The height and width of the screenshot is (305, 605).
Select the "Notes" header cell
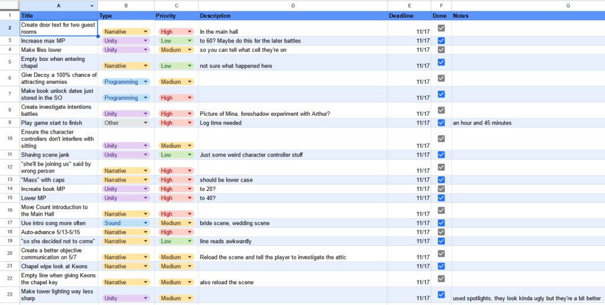pos(528,15)
